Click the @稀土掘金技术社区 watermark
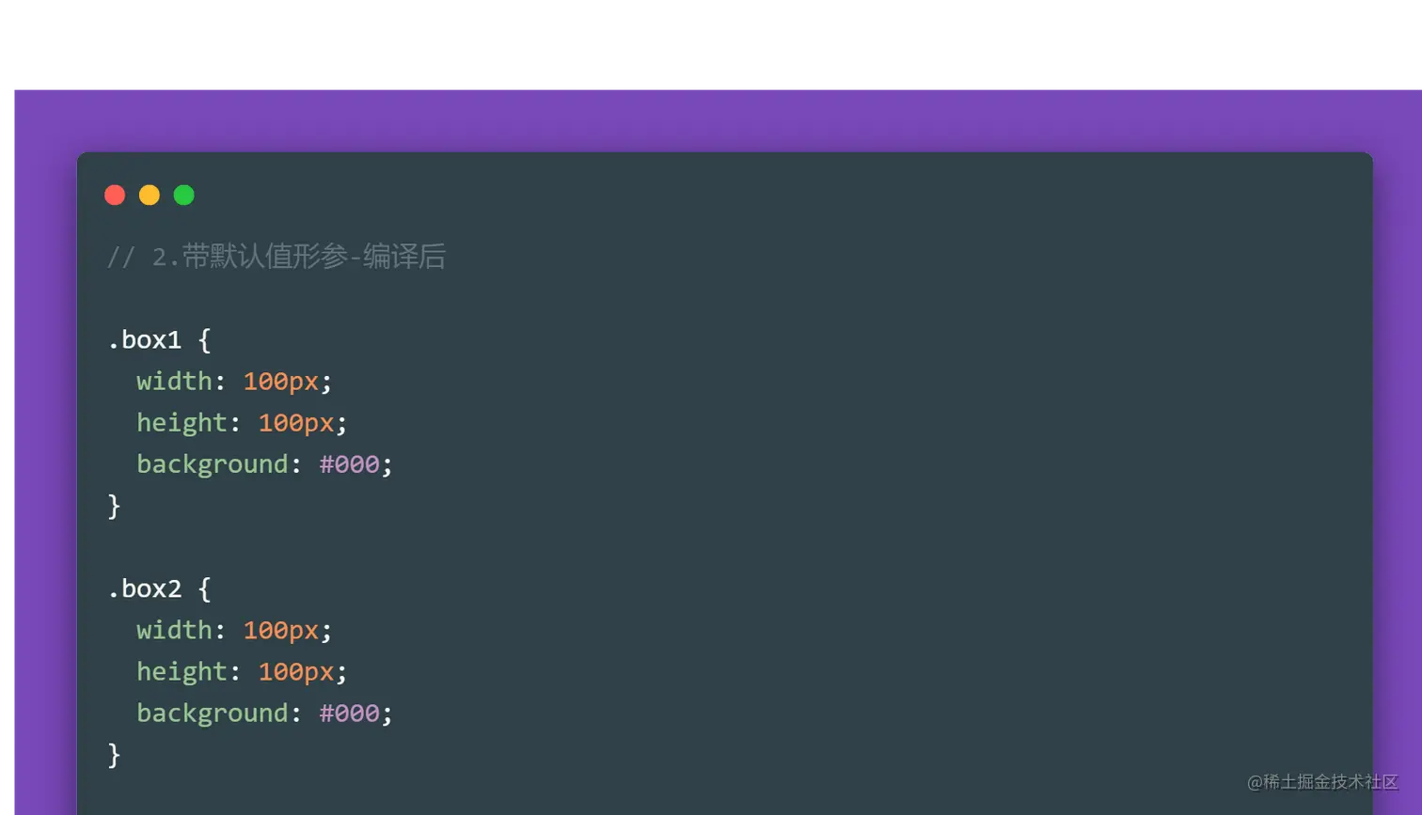Image resolution: width=1422 pixels, height=815 pixels. (x=1322, y=781)
